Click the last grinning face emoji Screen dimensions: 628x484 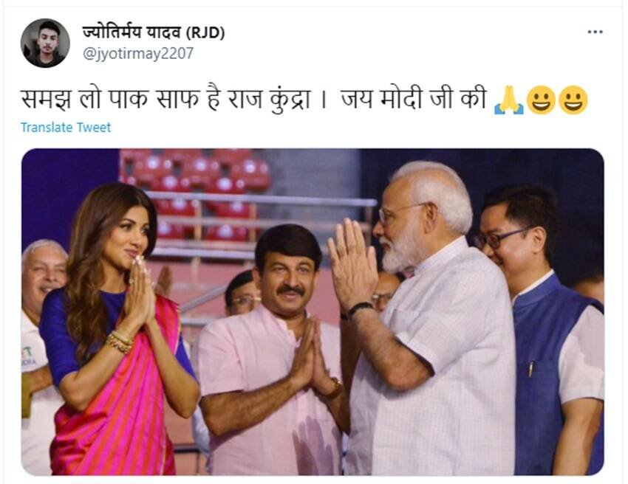573,100
